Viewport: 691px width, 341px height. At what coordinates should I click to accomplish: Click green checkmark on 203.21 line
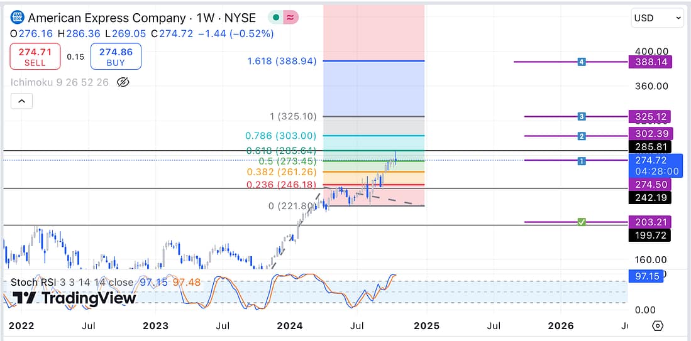[x=582, y=222]
